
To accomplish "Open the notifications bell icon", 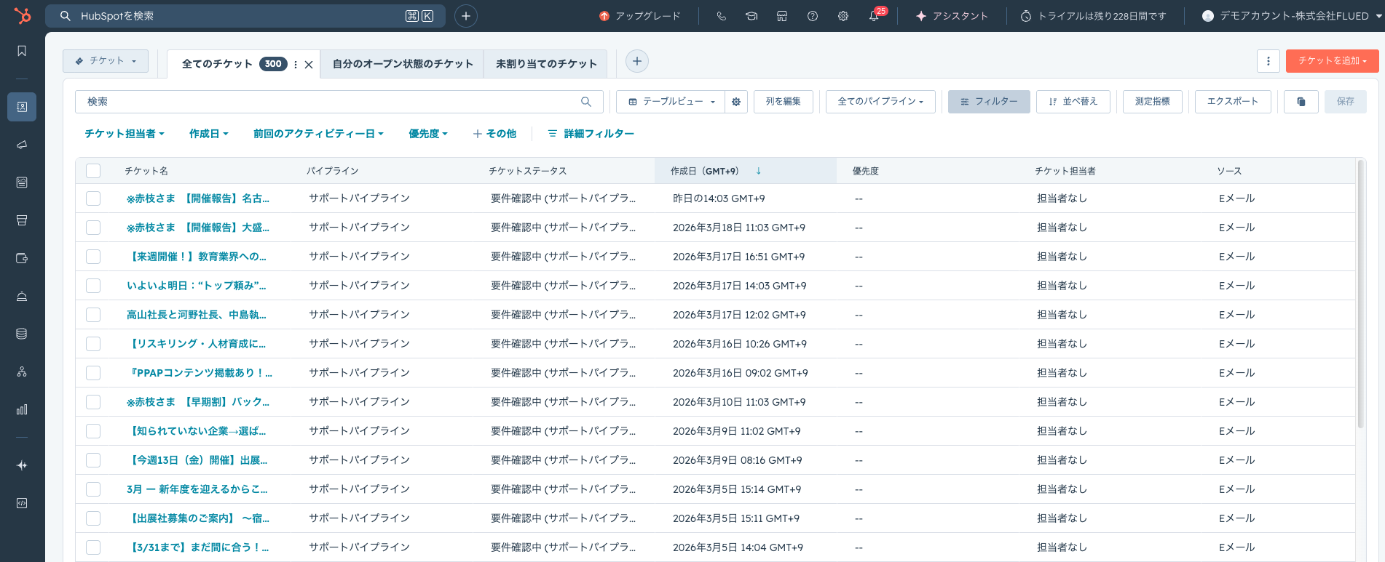I will [x=873, y=16].
